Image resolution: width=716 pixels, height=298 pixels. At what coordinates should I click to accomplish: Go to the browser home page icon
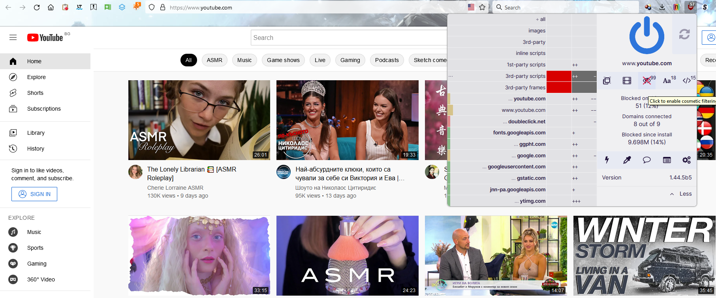[x=51, y=7]
